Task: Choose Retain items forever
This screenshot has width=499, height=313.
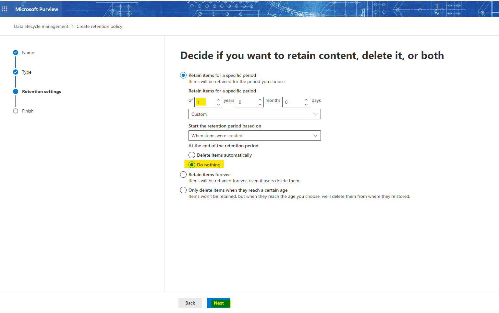Action: (183, 175)
